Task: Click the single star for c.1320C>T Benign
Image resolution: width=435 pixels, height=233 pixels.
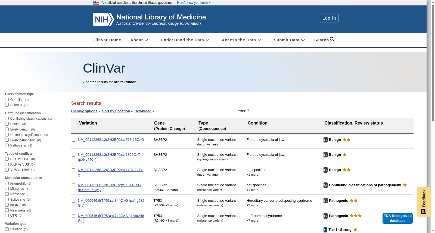Action: (345, 154)
